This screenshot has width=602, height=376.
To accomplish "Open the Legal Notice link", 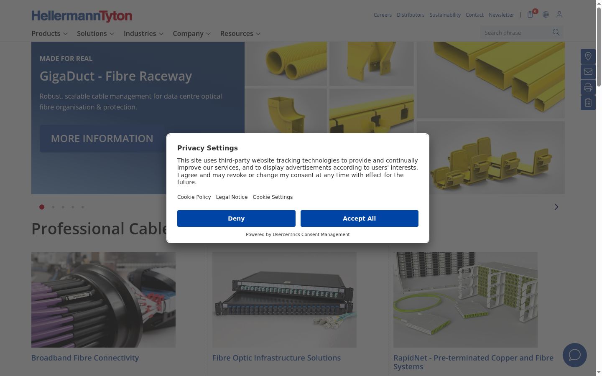I will (232, 197).
